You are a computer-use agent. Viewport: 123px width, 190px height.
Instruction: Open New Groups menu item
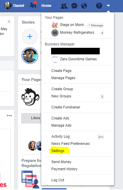coord(61,96)
